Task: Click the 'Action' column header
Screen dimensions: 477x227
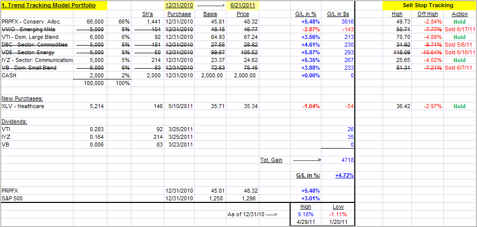Action: pyautogui.click(x=460, y=14)
